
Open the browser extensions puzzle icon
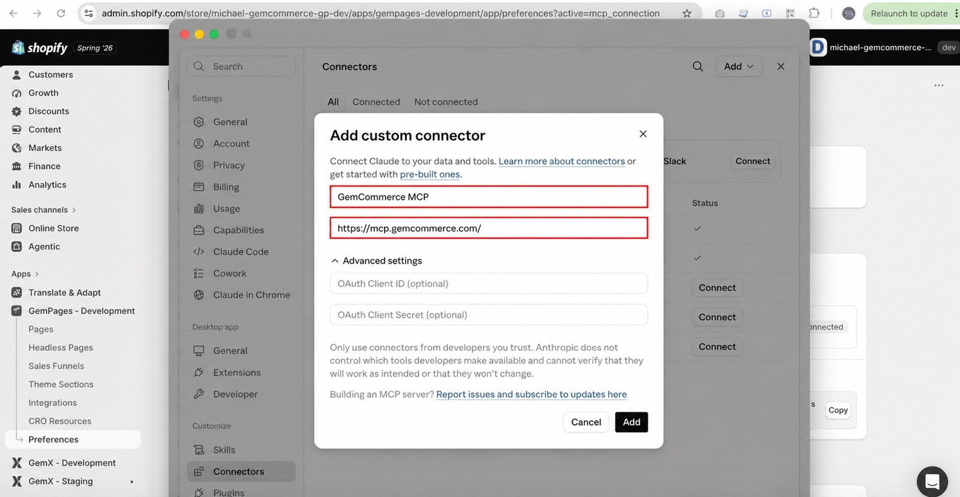coord(814,13)
